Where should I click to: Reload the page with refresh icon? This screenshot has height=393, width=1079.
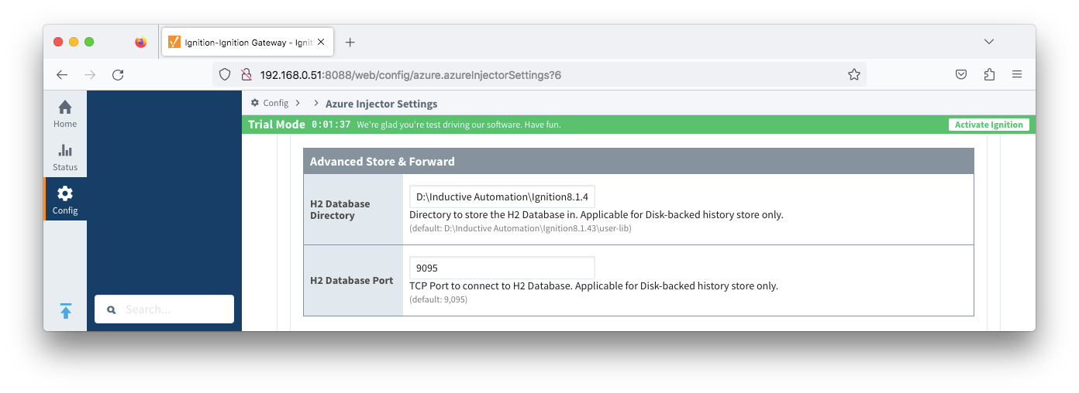[118, 75]
